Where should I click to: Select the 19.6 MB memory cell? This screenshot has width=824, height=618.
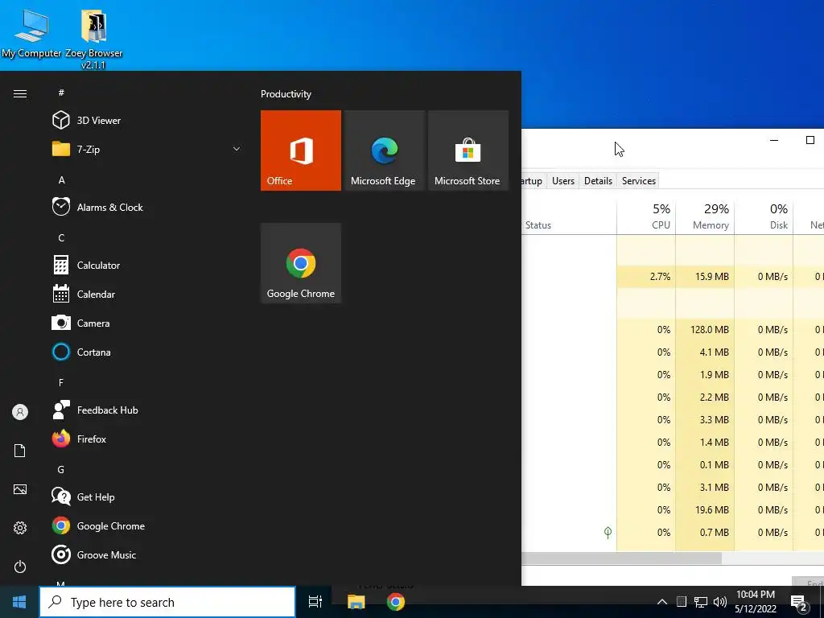click(x=705, y=510)
